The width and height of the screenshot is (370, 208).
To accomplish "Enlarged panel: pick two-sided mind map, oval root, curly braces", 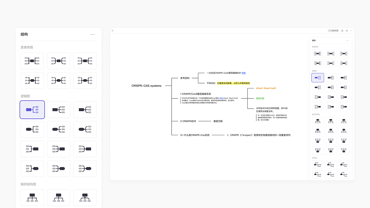I will pos(59,80).
